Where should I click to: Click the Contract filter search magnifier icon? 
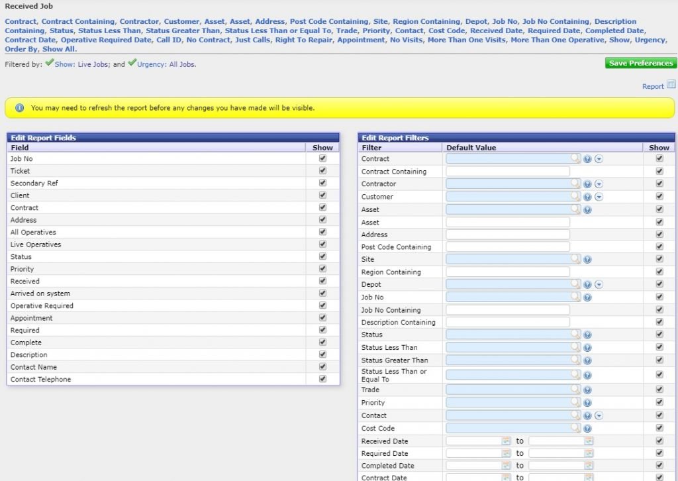pyautogui.click(x=575, y=158)
